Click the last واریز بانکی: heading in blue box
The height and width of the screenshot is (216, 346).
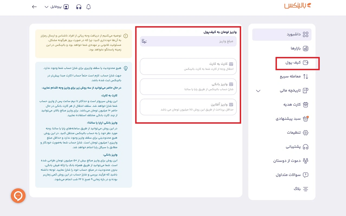pyautogui.click(x=111, y=155)
